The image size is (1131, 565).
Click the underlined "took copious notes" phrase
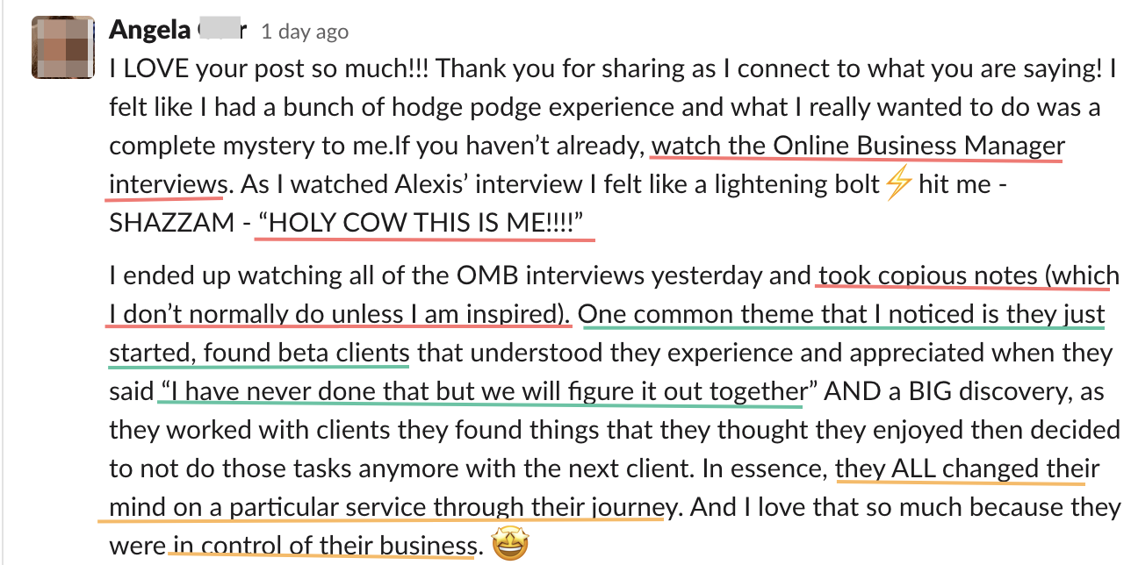[927, 275]
